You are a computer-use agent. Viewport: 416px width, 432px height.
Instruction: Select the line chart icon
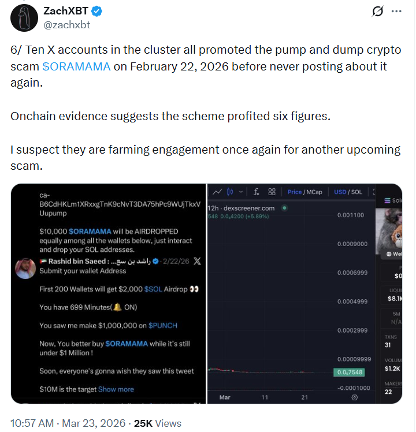(x=217, y=192)
